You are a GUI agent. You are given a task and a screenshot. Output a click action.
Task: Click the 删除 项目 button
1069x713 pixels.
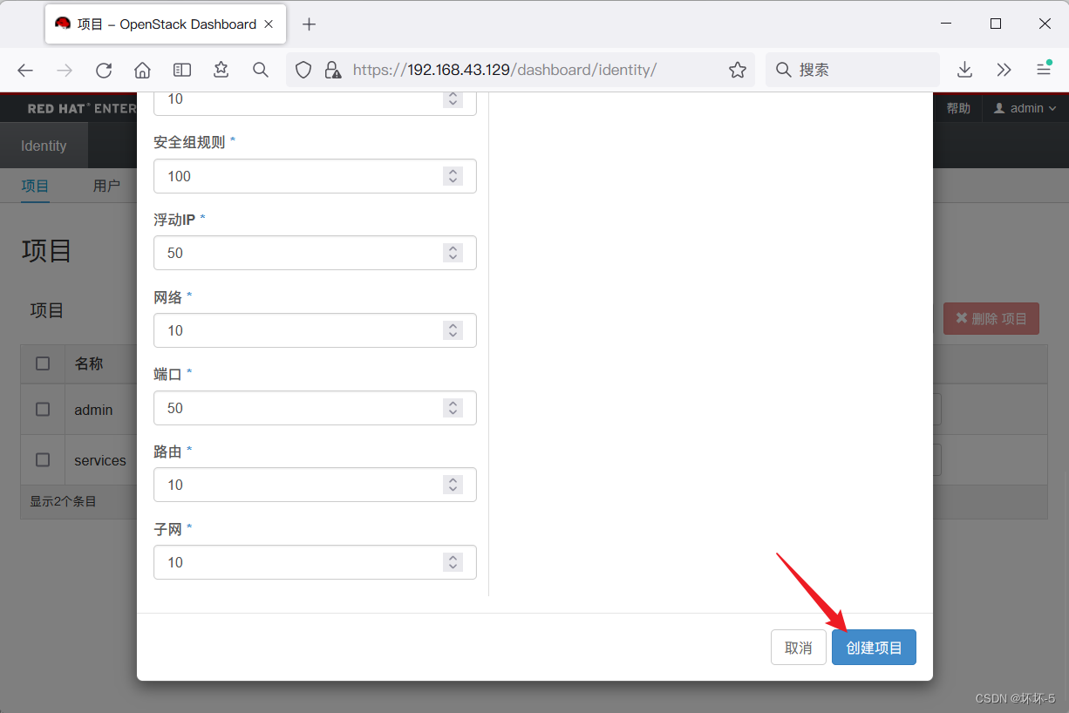991,319
